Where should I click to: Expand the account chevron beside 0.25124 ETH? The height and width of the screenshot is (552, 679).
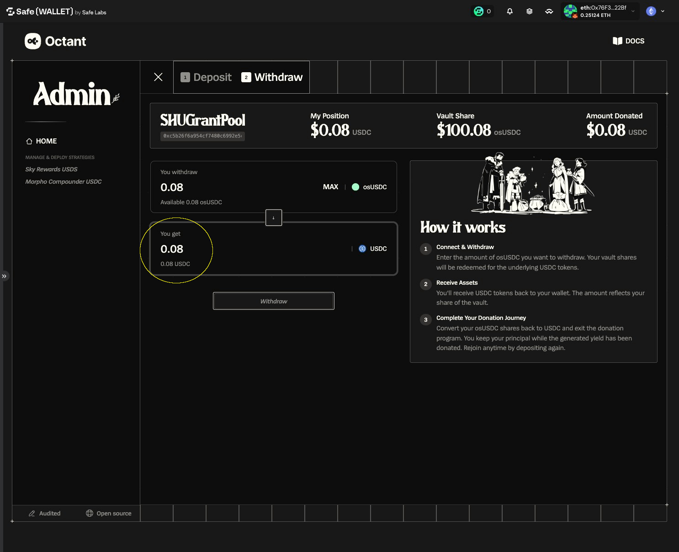[x=633, y=11]
